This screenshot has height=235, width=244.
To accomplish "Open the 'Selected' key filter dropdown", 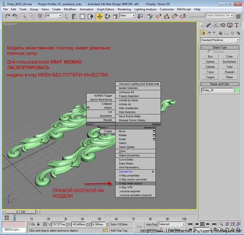I will coord(172,224).
